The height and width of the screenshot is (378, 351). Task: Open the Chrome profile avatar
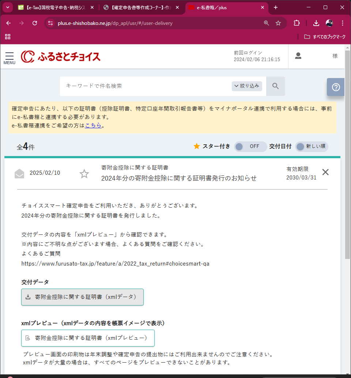(x=329, y=23)
